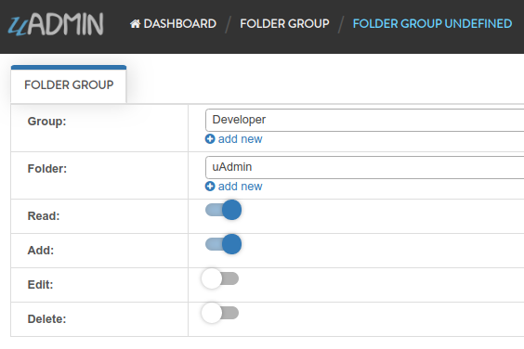Go to DASHBOARD breadcrumb
This screenshot has width=524, height=349.
[173, 24]
